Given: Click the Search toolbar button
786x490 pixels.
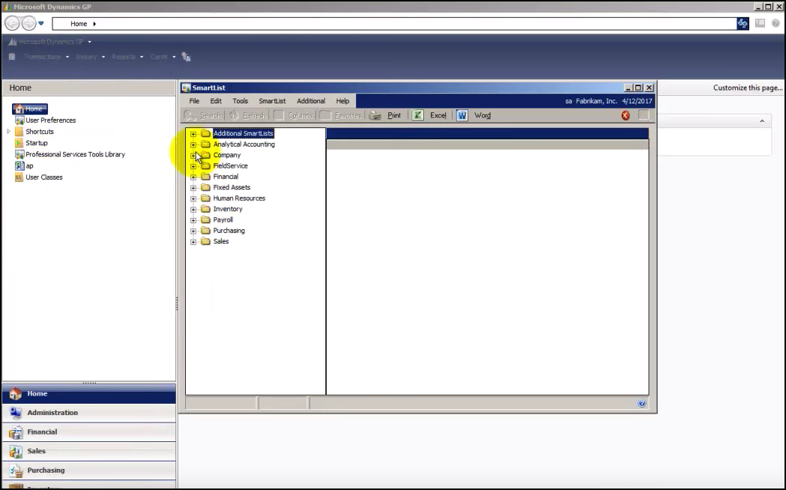Looking at the screenshot, I should tap(202, 115).
